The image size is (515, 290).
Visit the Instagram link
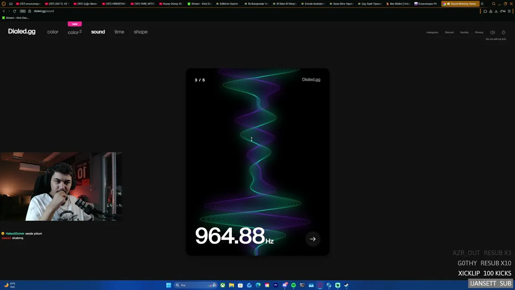(x=433, y=32)
